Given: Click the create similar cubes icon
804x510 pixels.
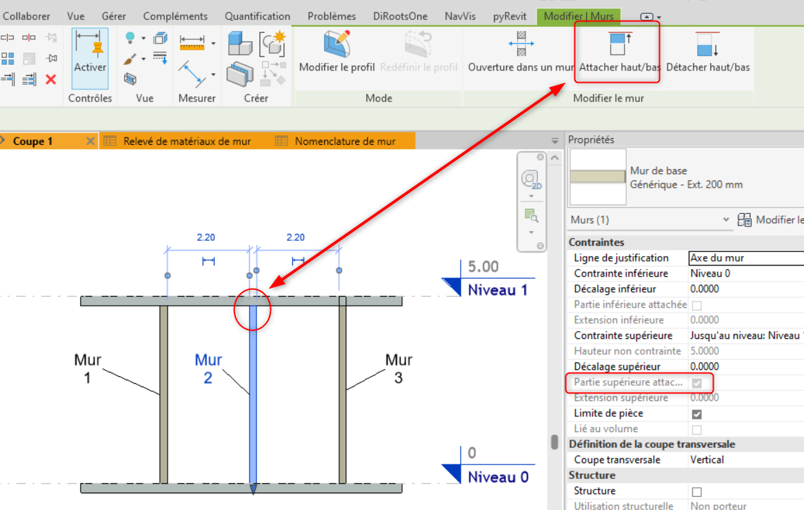Looking at the screenshot, I should click(x=240, y=43).
